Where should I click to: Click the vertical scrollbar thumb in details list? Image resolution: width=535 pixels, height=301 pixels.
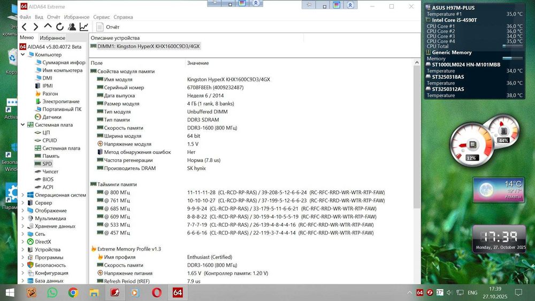tap(417, 137)
